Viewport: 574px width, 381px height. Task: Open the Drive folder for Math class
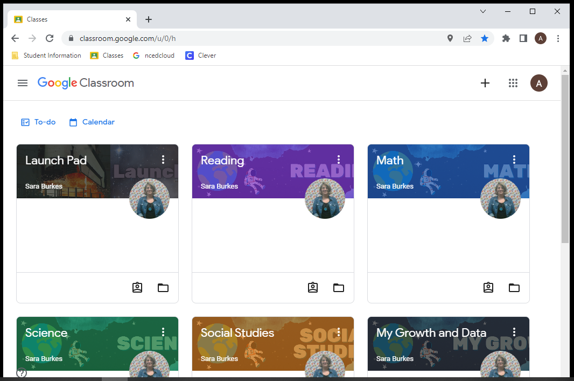point(514,288)
